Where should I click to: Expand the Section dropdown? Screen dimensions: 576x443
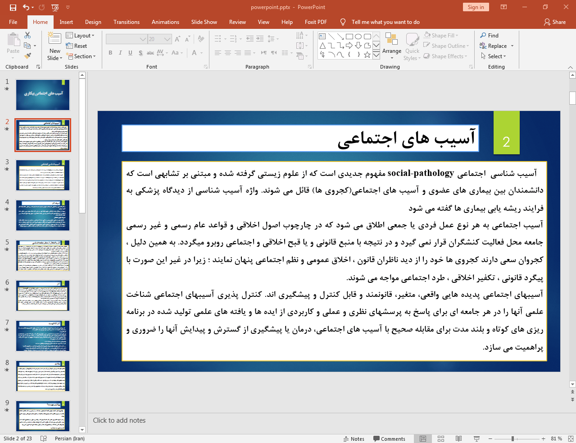point(81,56)
